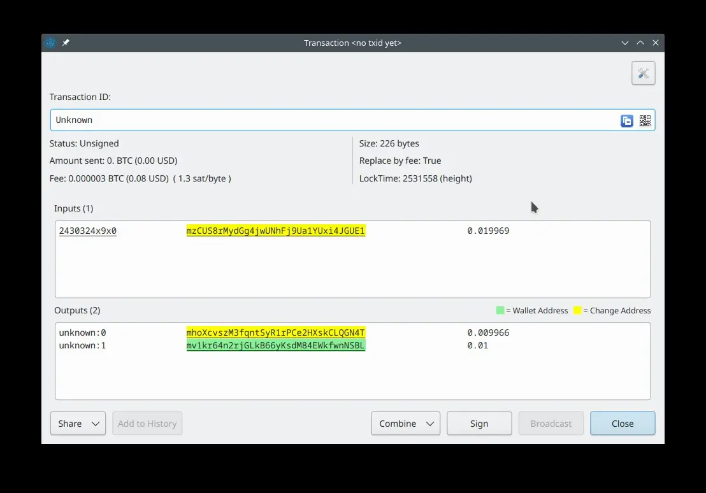Image resolution: width=706 pixels, height=493 pixels.
Task: Click the Outputs (2) heading
Action: [78, 310]
